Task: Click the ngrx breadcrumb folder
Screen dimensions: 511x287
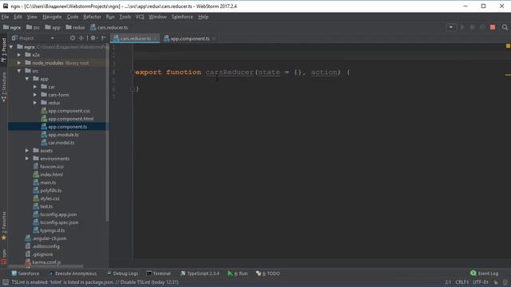Action: 12,27
